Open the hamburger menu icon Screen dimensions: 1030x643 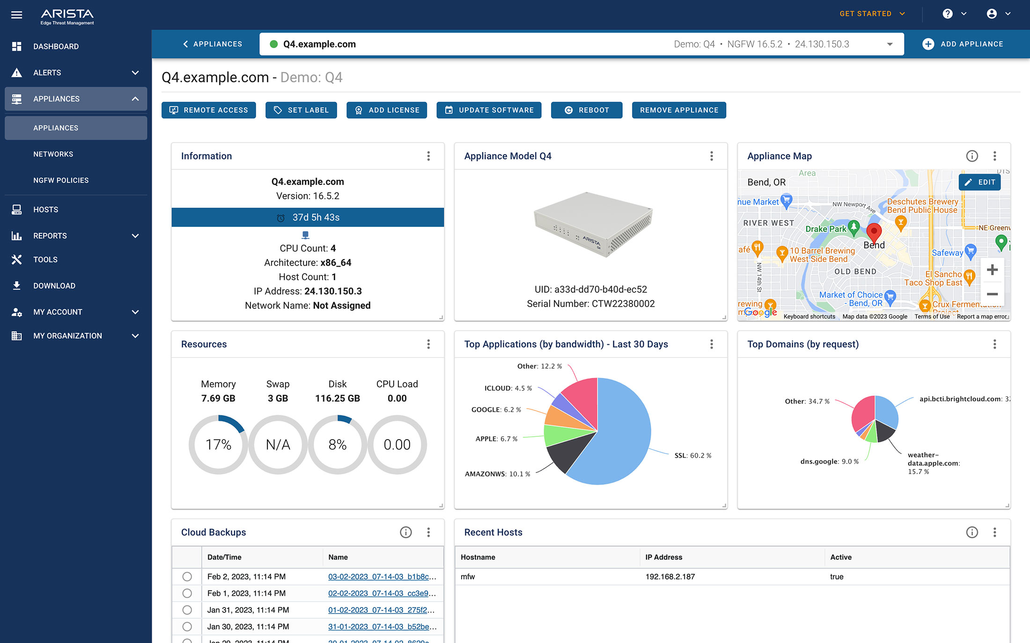point(17,15)
